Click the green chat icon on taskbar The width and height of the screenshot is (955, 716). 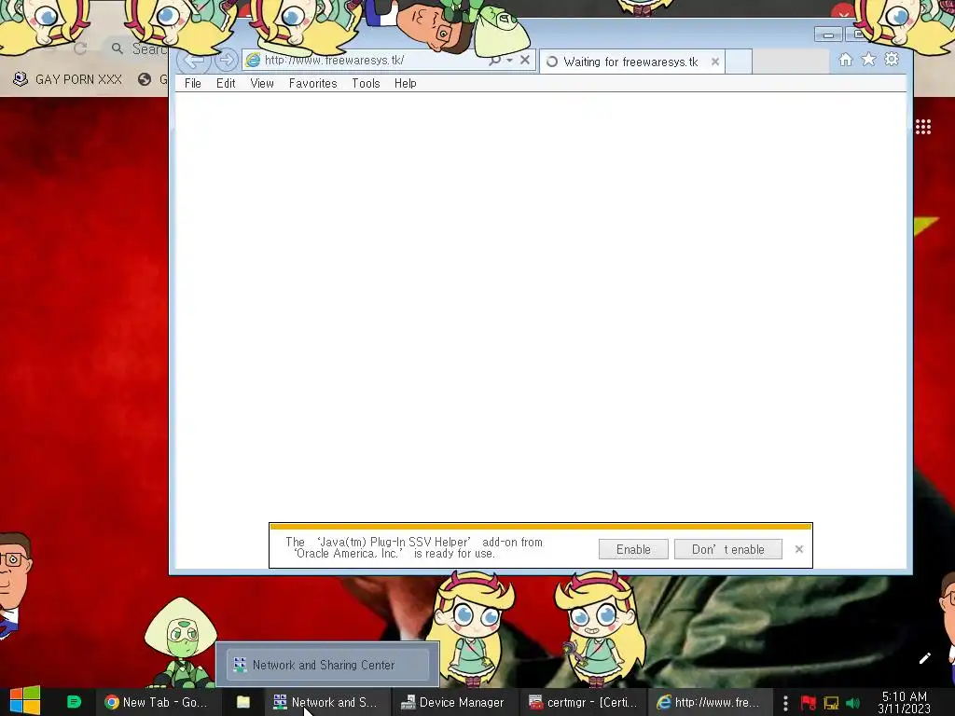click(74, 702)
